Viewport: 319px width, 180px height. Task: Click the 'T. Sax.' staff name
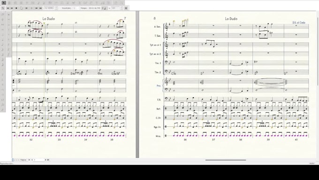pos(158,36)
